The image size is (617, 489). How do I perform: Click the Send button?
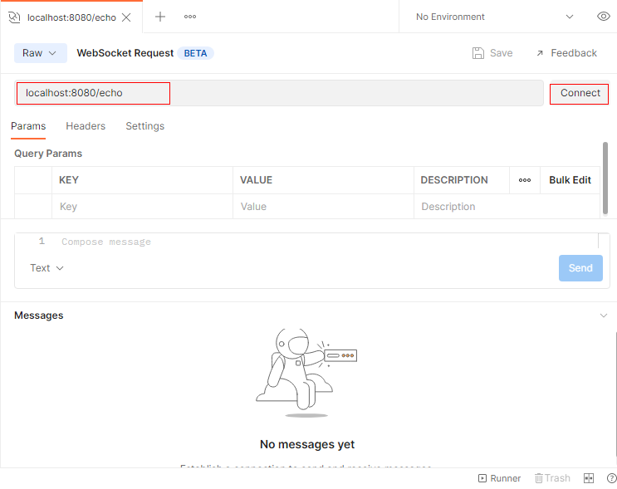click(580, 268)
